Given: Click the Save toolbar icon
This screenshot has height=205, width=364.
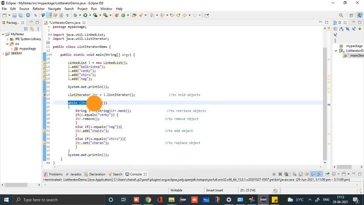Looking at the screenshot, I should coord(14,15).
